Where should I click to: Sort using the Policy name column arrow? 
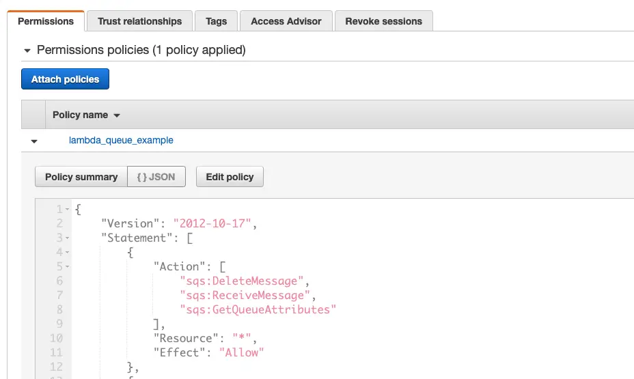coord(117,115)
